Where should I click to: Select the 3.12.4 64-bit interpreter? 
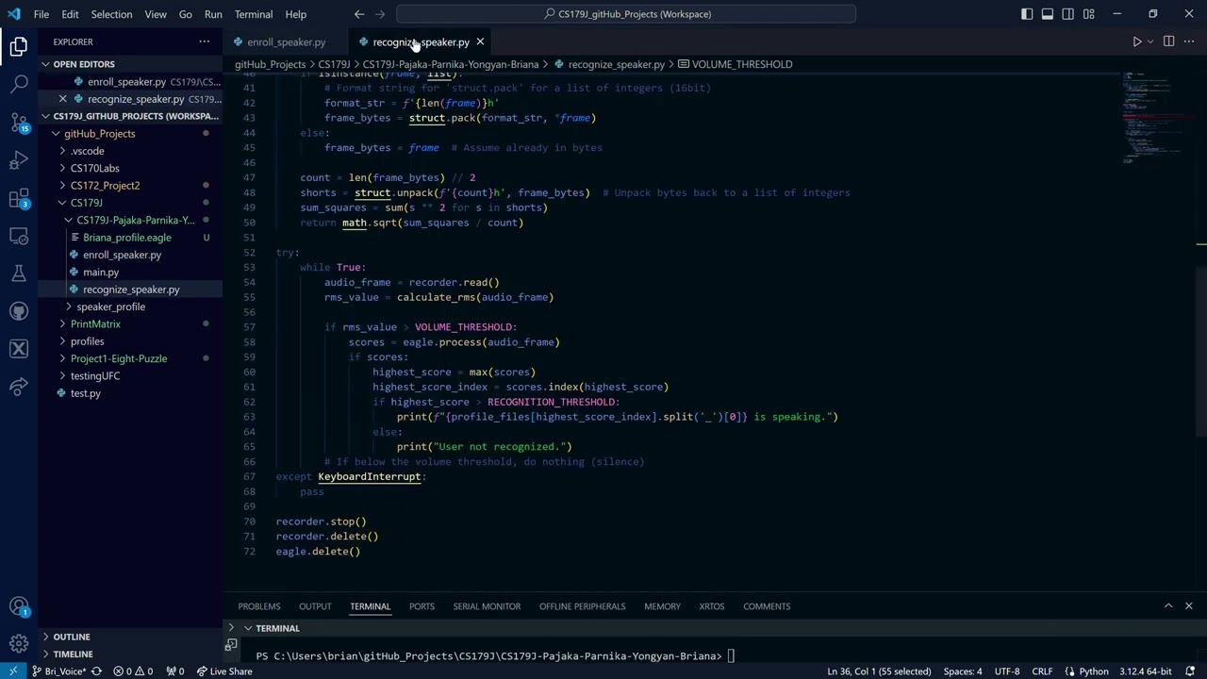click(1145, 671)
